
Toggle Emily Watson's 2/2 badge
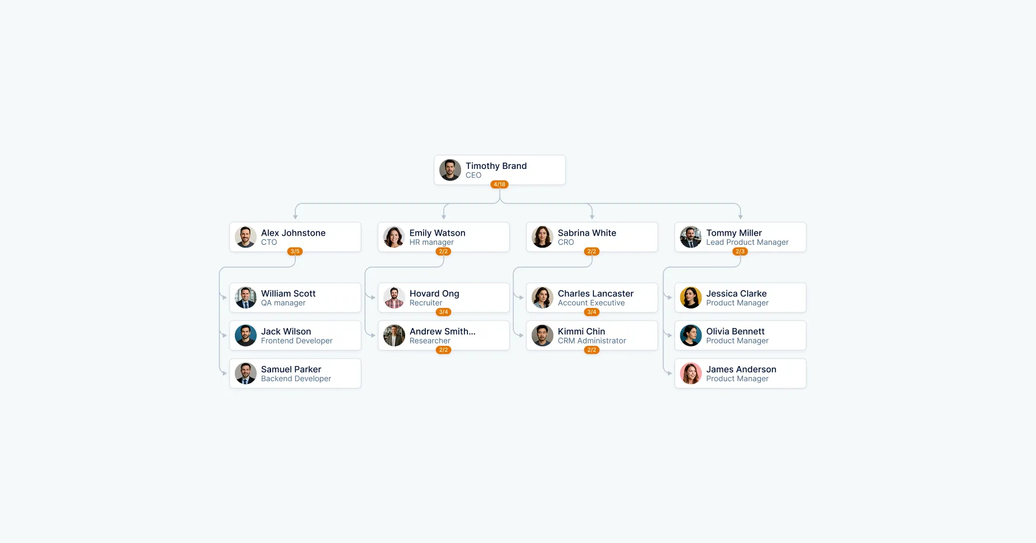tap(443, 251)
